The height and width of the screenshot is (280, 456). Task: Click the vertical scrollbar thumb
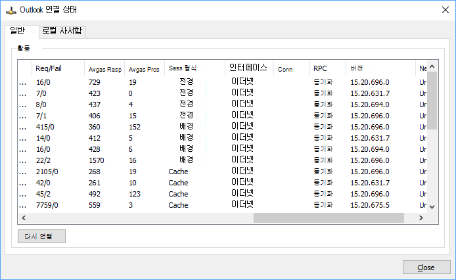tap(432, 101)
